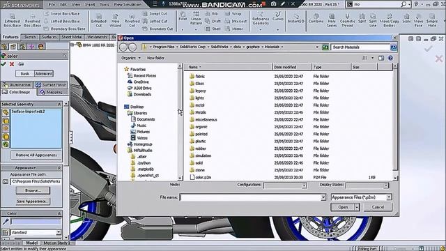Switch to the Surfaces tab
Viewport: 446px width, 251px height.
click(x=49, y=37)
